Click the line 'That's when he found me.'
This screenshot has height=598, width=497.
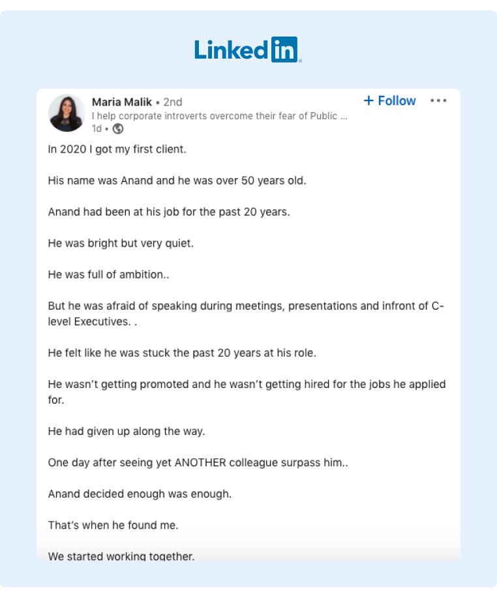[x=113, y=525]
